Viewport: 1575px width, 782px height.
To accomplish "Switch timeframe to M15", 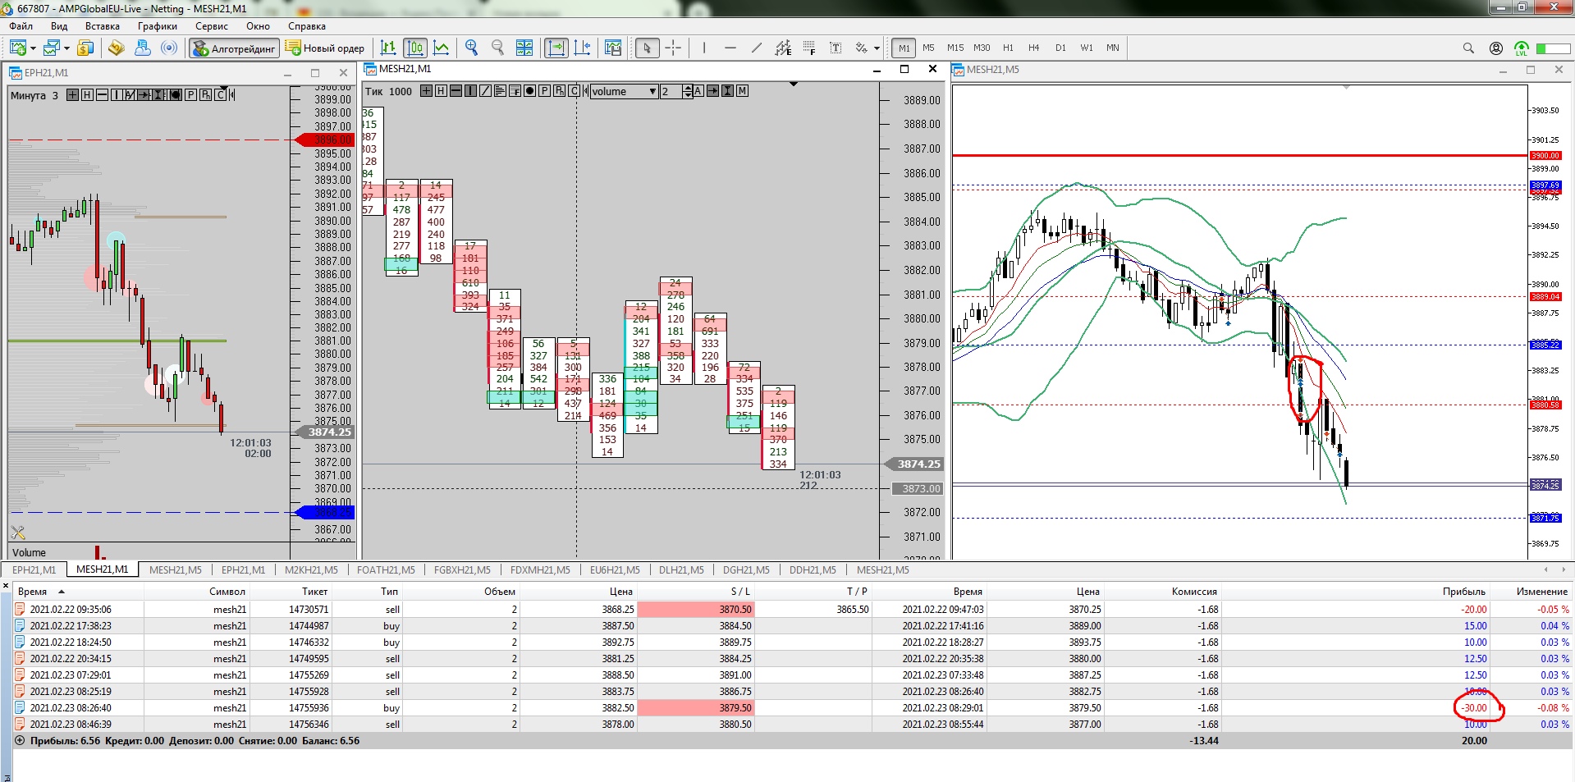I will (955, 48).
